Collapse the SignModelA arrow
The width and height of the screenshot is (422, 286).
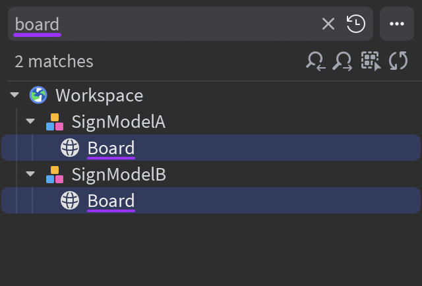(x=30, y=122)
